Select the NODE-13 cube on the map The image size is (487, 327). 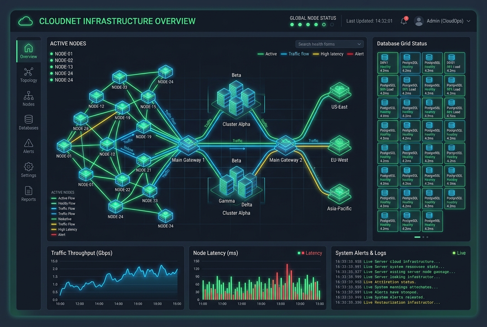(107, 144)
